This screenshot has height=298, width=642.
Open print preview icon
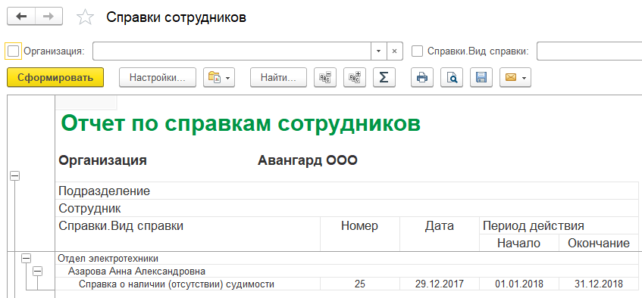[452, 77]
